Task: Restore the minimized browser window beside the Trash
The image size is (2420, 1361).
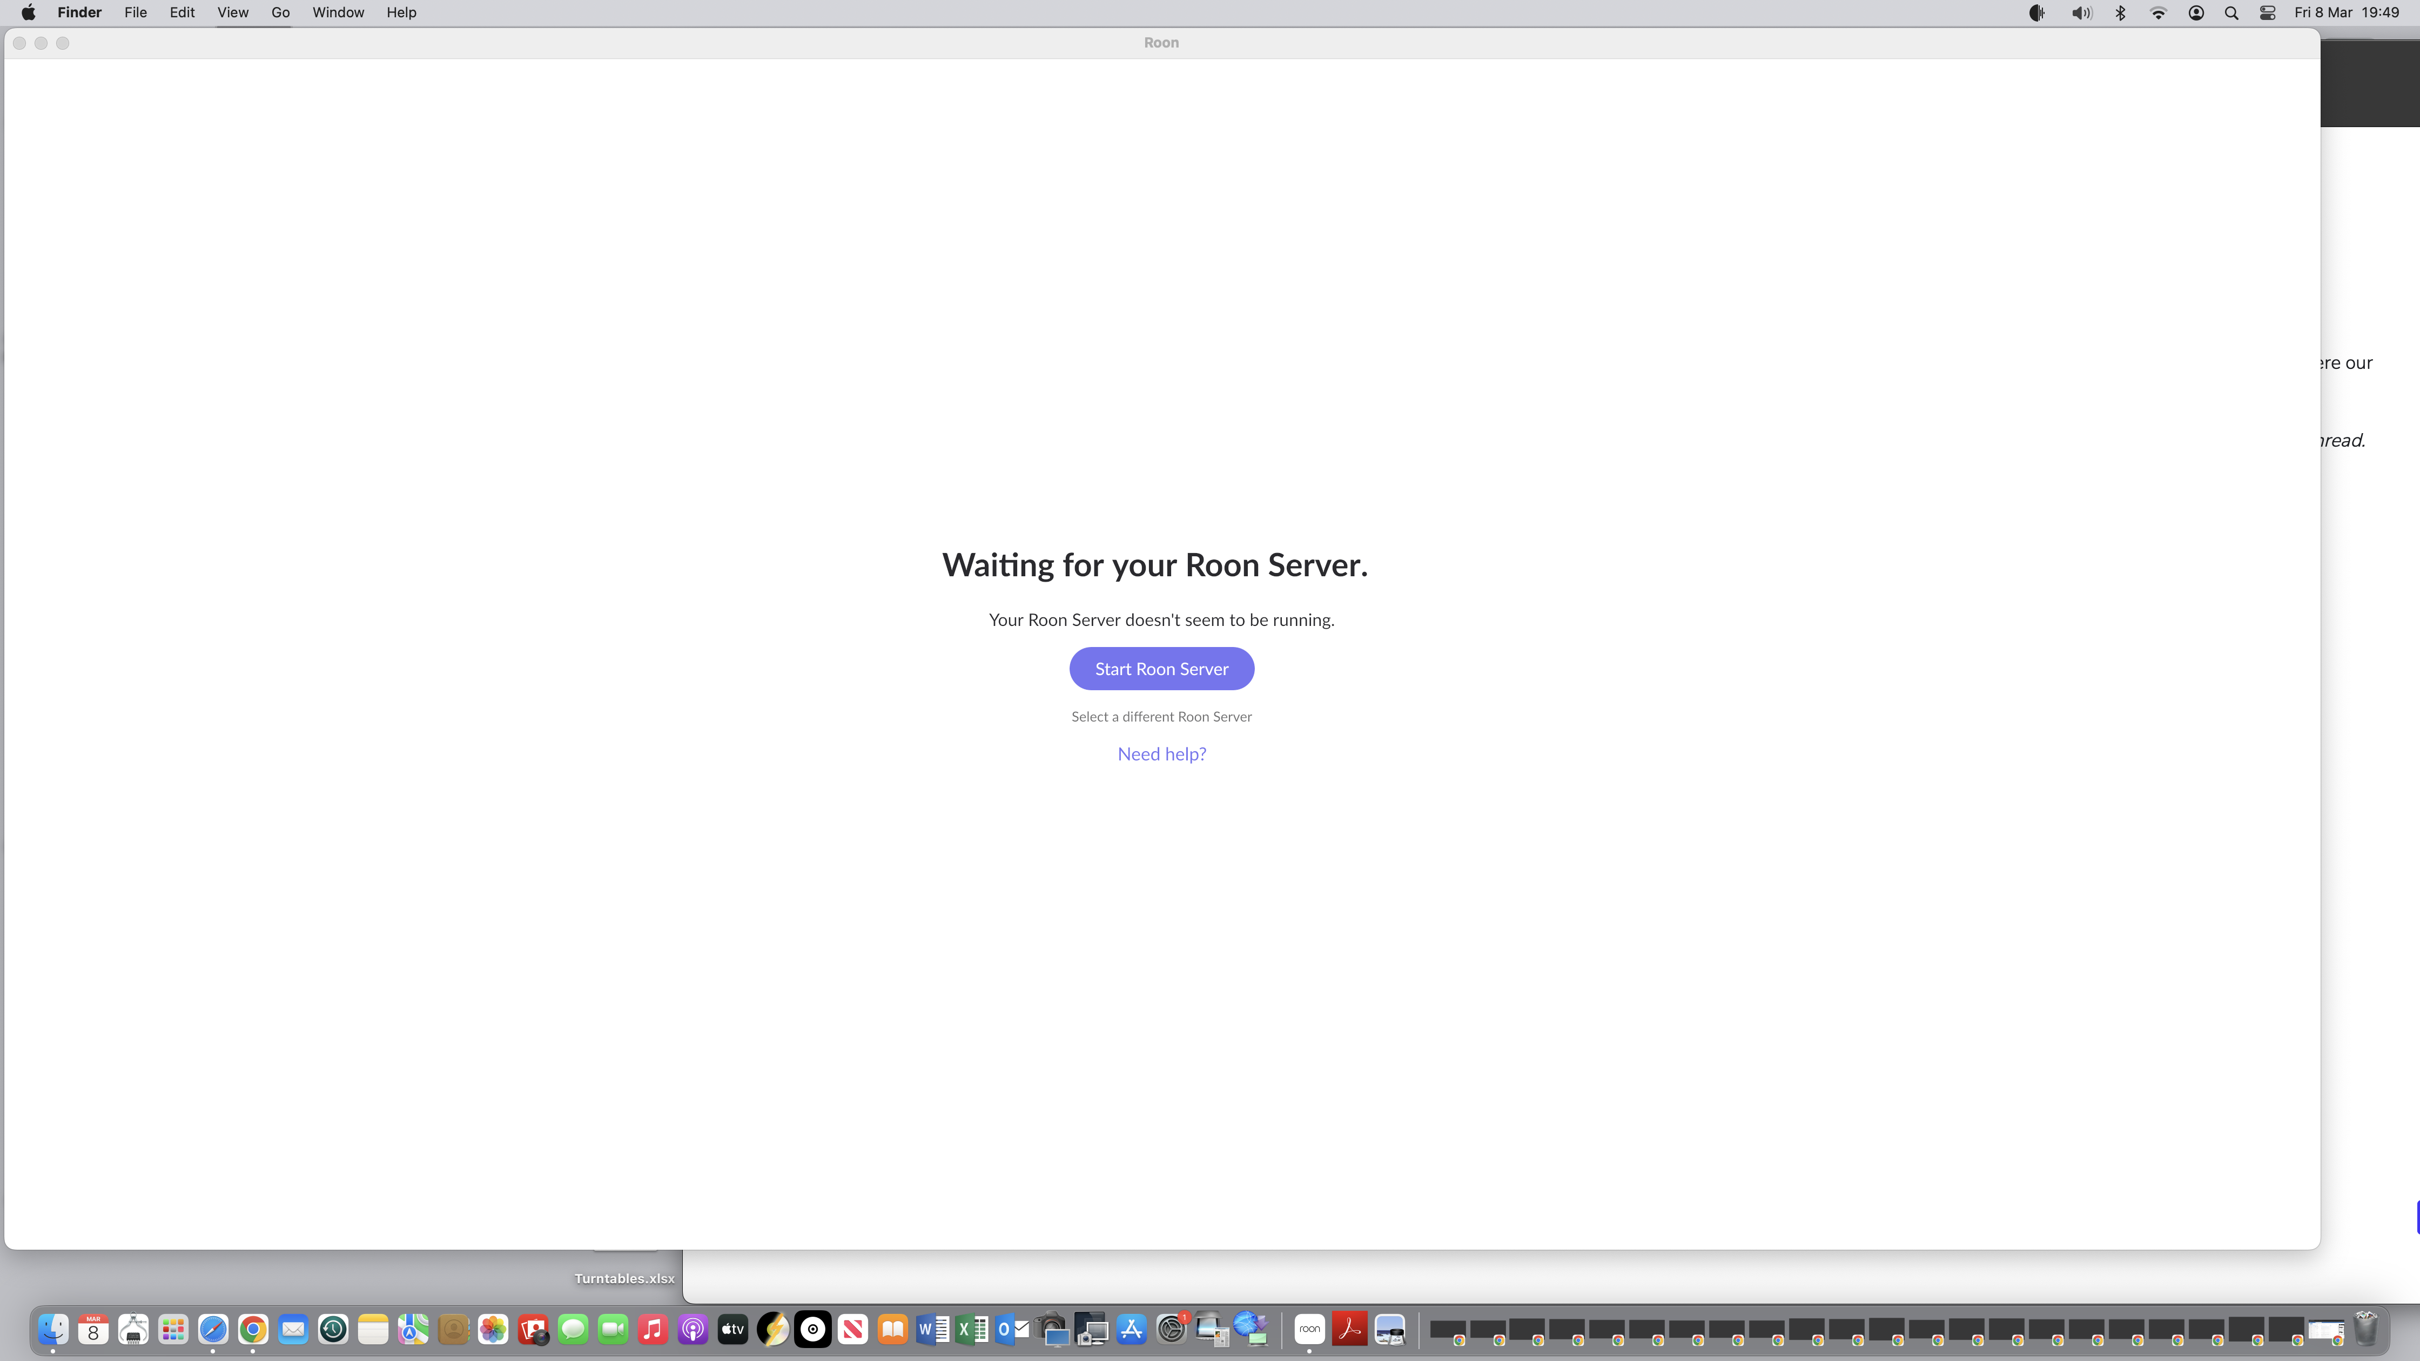Action: point(2326,1331)
